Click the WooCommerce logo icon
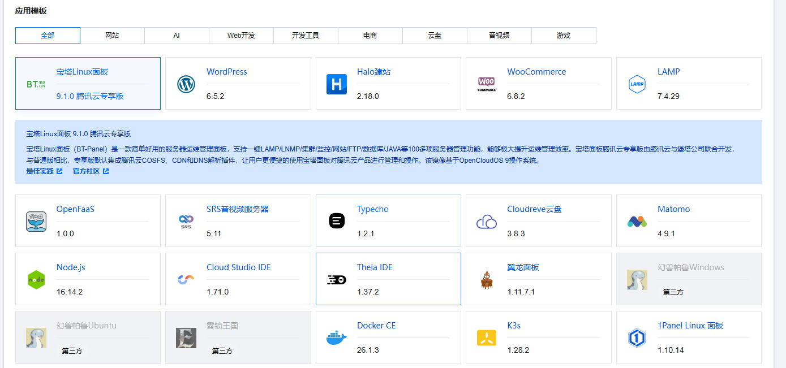 coord(487,84)
